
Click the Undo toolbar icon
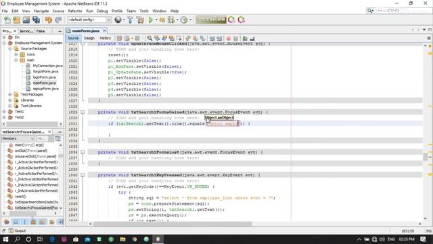[x=49, y=20]
